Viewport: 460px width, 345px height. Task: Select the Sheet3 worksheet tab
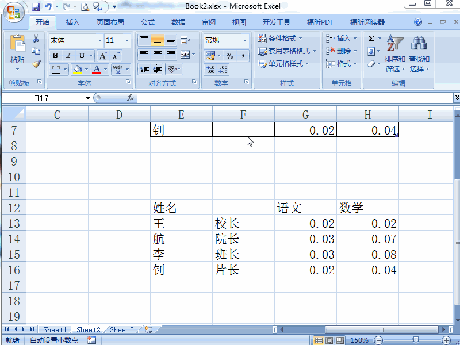tap(121, 329)
